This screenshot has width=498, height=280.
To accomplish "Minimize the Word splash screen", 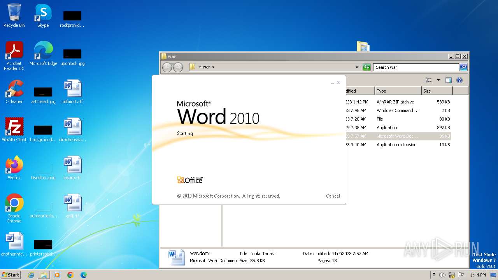I will (333, 83).
